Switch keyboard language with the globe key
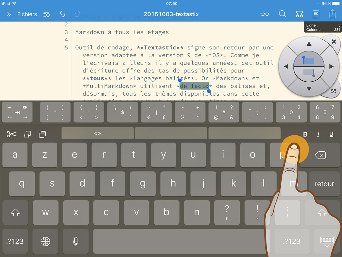 [x=45, y=241]
